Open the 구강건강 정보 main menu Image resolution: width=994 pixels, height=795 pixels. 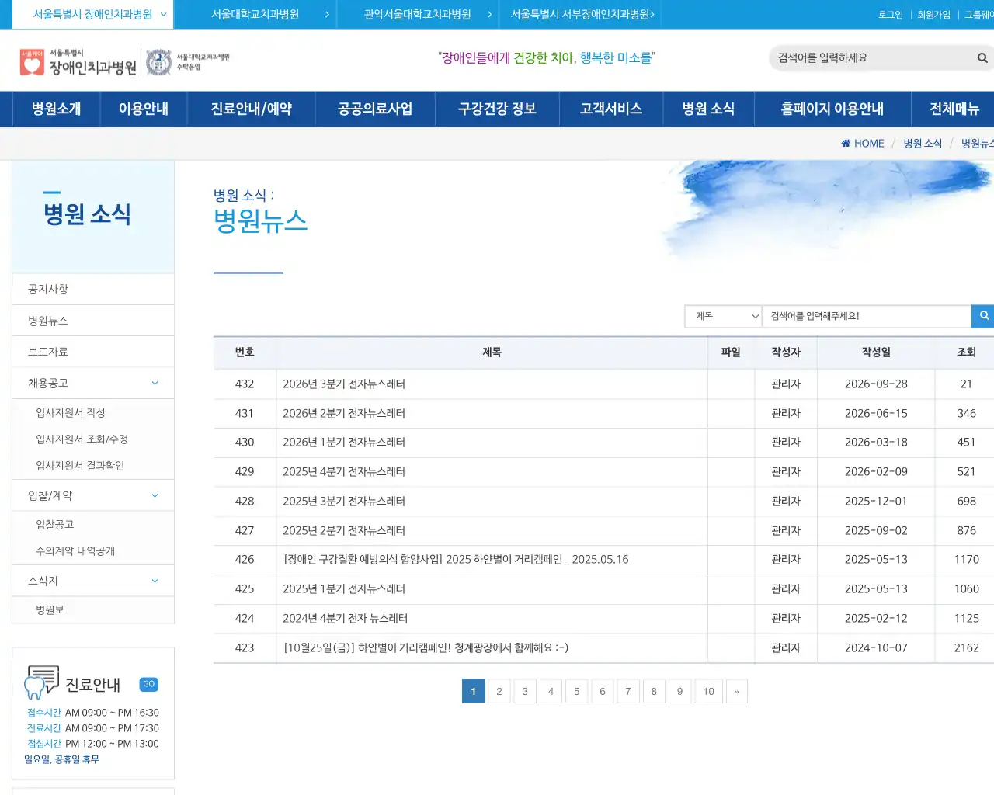click(497, 109)
